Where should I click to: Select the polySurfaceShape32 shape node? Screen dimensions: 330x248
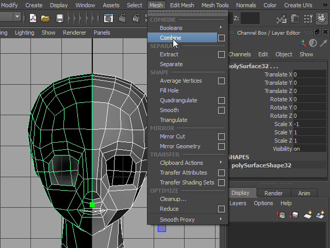coord(261,165)
